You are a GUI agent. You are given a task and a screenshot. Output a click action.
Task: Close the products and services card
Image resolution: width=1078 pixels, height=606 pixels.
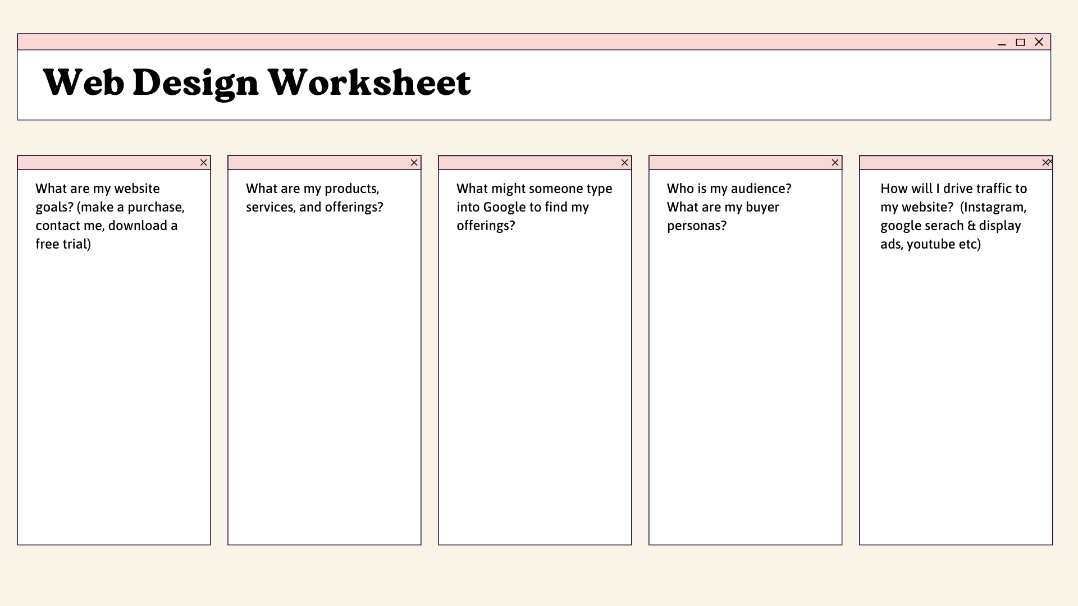[x=414, y=162]
